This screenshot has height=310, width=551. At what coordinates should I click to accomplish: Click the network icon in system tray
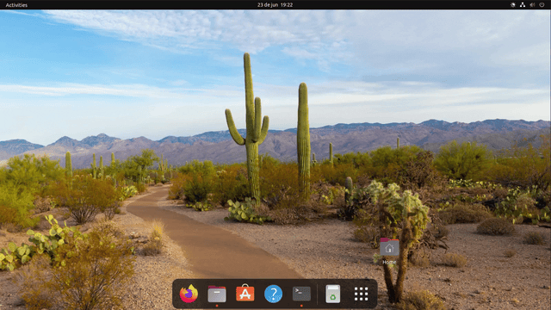coord(523,5)
